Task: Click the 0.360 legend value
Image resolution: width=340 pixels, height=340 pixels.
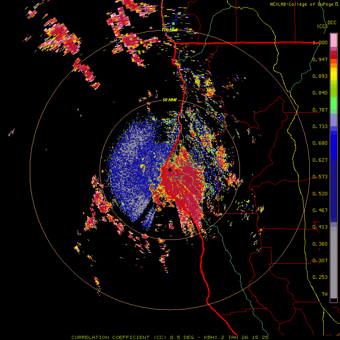Action: (320, 244)
